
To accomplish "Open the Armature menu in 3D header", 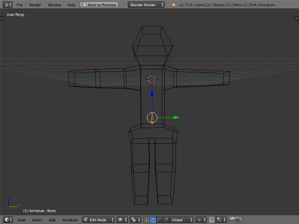I will [x=70, y=220].
